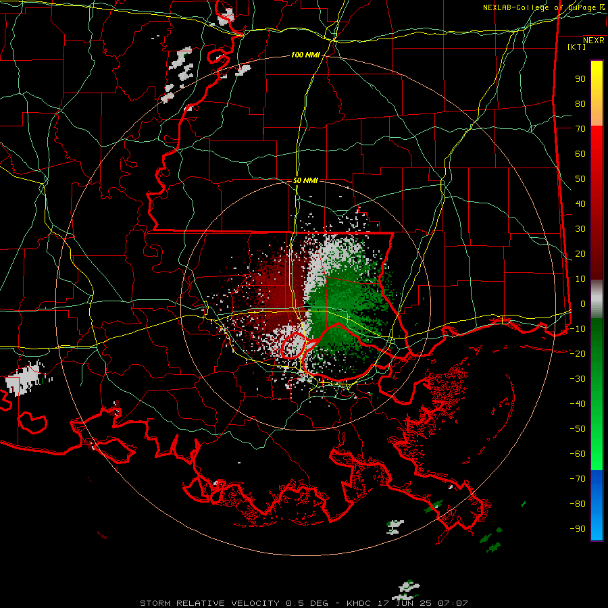Click the '-20' scale value
Viewport: 608px width, 608px height.
click(578, 353)
